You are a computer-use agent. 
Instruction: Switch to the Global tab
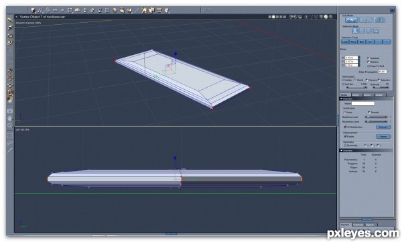pos(379,95)
